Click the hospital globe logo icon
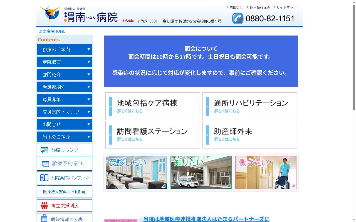Viewport: 356px width, 222px height. (x=50, y=15)
